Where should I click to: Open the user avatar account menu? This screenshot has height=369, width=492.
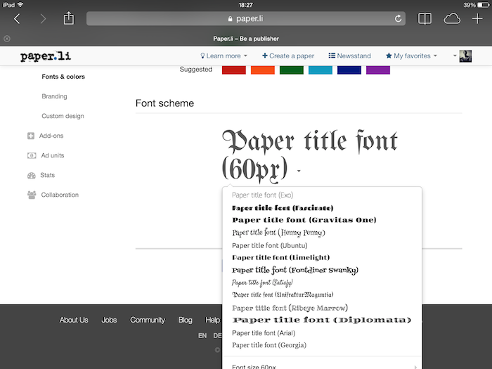pyautogui.click(x=462, y=56)
